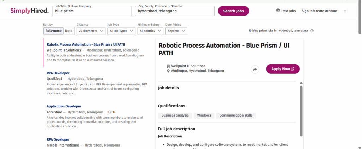Open Sign in/Create account link
Screen dimensions: 362x149
(x=319, y=11)
